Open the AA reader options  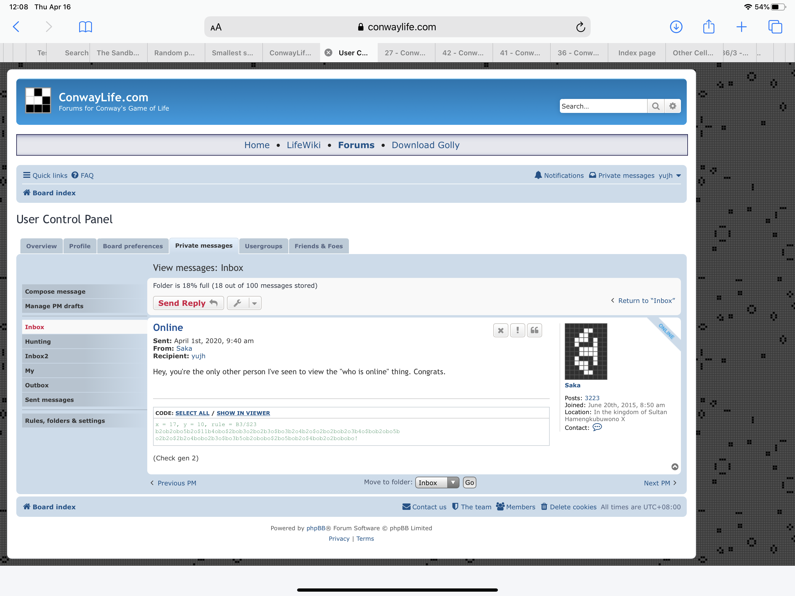(x=216, y=27)
